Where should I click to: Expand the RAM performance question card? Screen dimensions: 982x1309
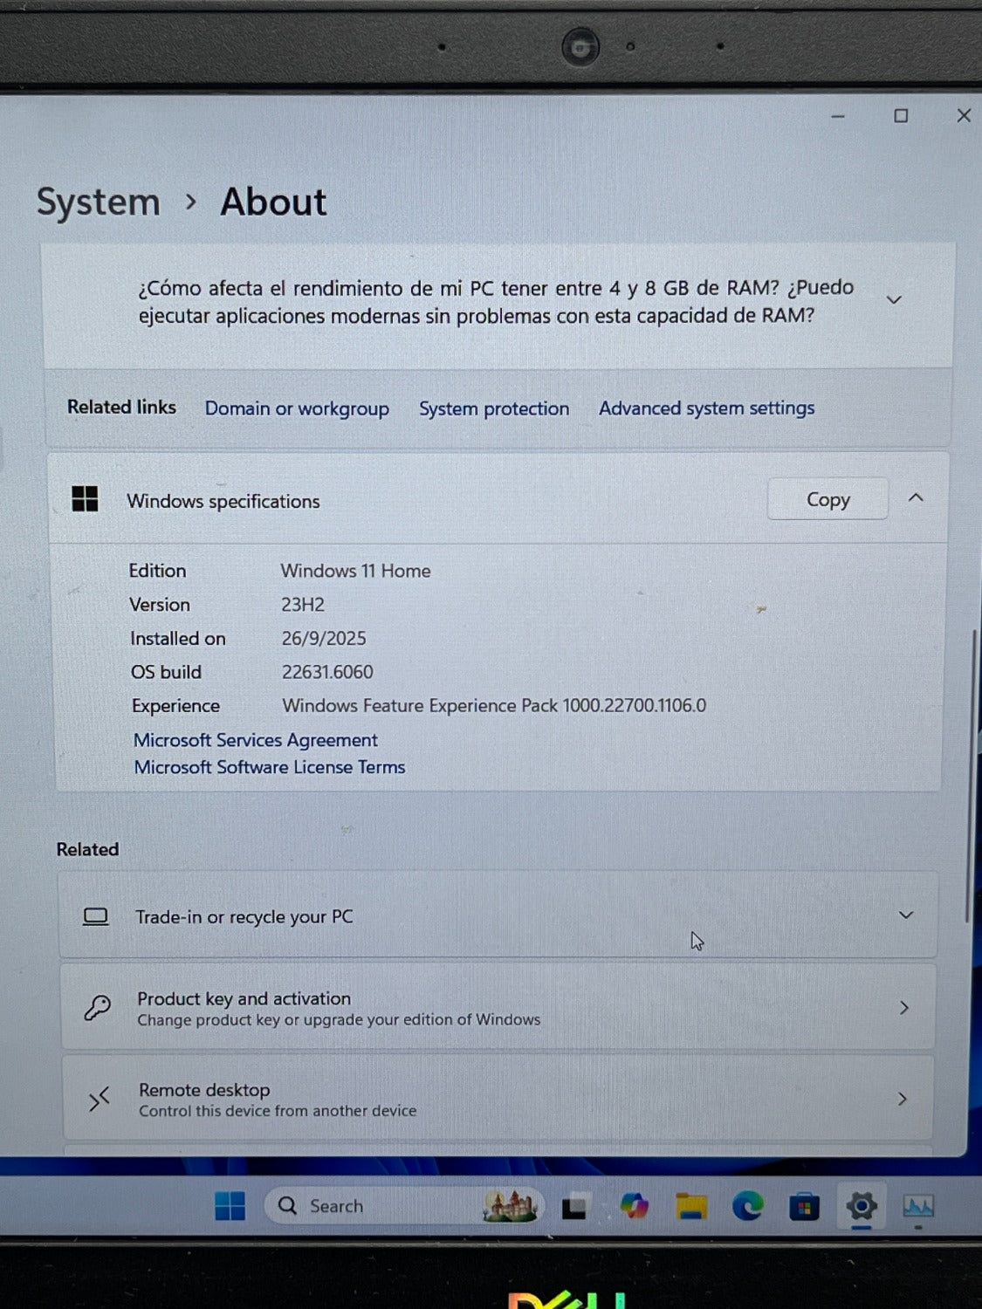coord(894,300)
